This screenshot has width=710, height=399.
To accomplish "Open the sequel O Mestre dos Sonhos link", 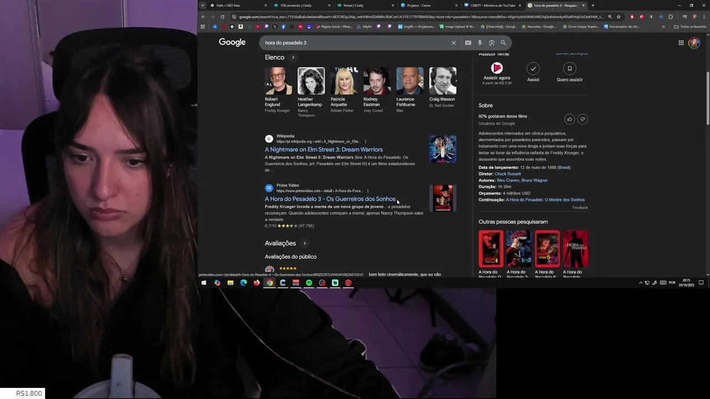I will [545, 199].
